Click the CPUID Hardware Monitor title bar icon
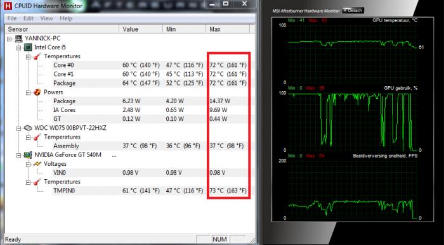Screen dimensions: 444x245 coord(8,5)
